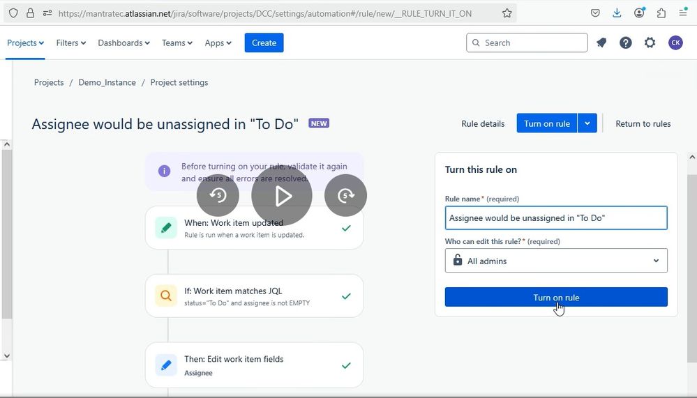Open the browser hamburger menu

683,13
